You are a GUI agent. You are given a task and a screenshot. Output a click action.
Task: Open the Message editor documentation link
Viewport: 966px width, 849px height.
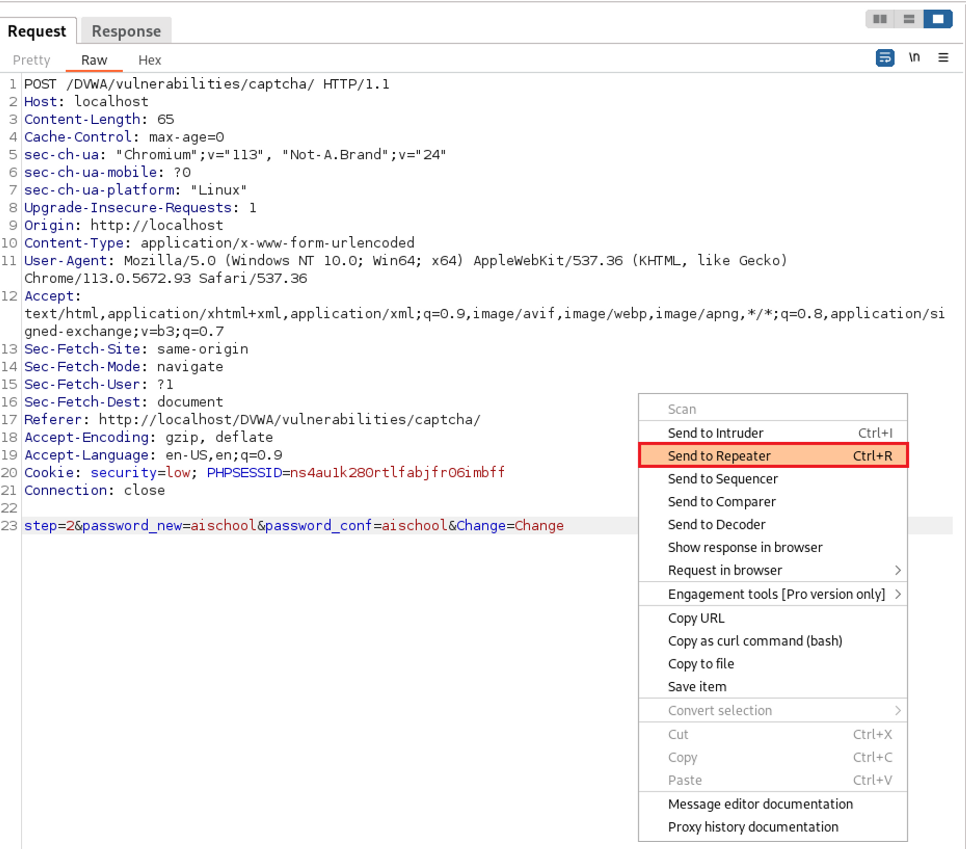(760, 804)
